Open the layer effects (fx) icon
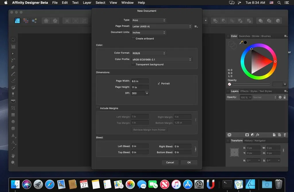The image size is (294, 192). click(257, 135)
